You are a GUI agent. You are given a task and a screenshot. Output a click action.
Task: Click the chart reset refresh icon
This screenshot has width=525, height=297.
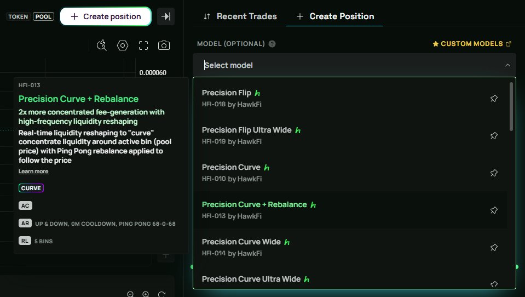161,294
